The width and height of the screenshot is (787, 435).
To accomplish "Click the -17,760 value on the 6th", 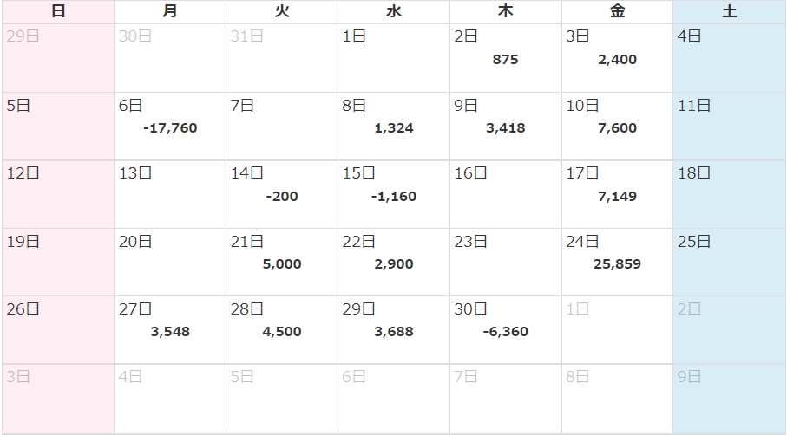I will tap(170, 128).
